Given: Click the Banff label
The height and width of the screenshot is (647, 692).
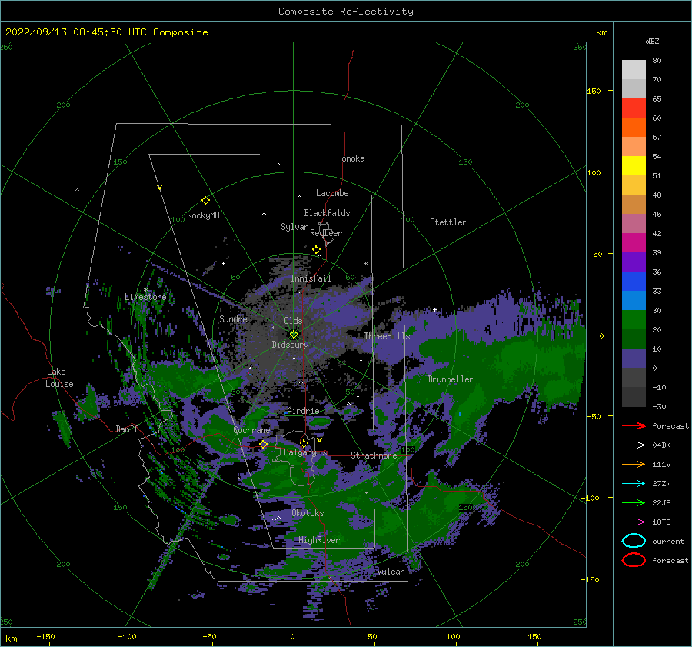Looking at the screenshot, I should pos(127,429).
